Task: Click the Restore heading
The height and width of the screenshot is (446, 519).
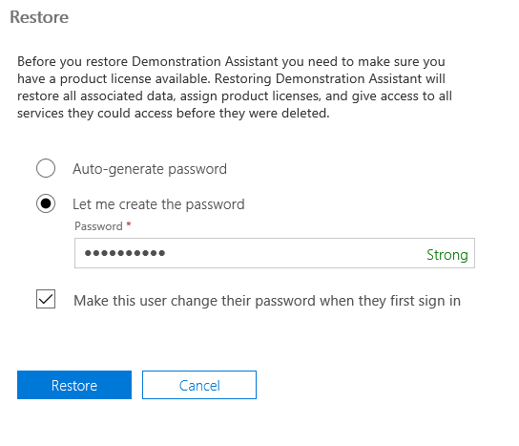Action: point(39,17)
